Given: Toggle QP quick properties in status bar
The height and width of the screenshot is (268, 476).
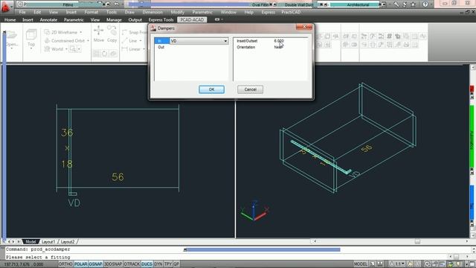Looking at the screenshot, I should (176, 264).
